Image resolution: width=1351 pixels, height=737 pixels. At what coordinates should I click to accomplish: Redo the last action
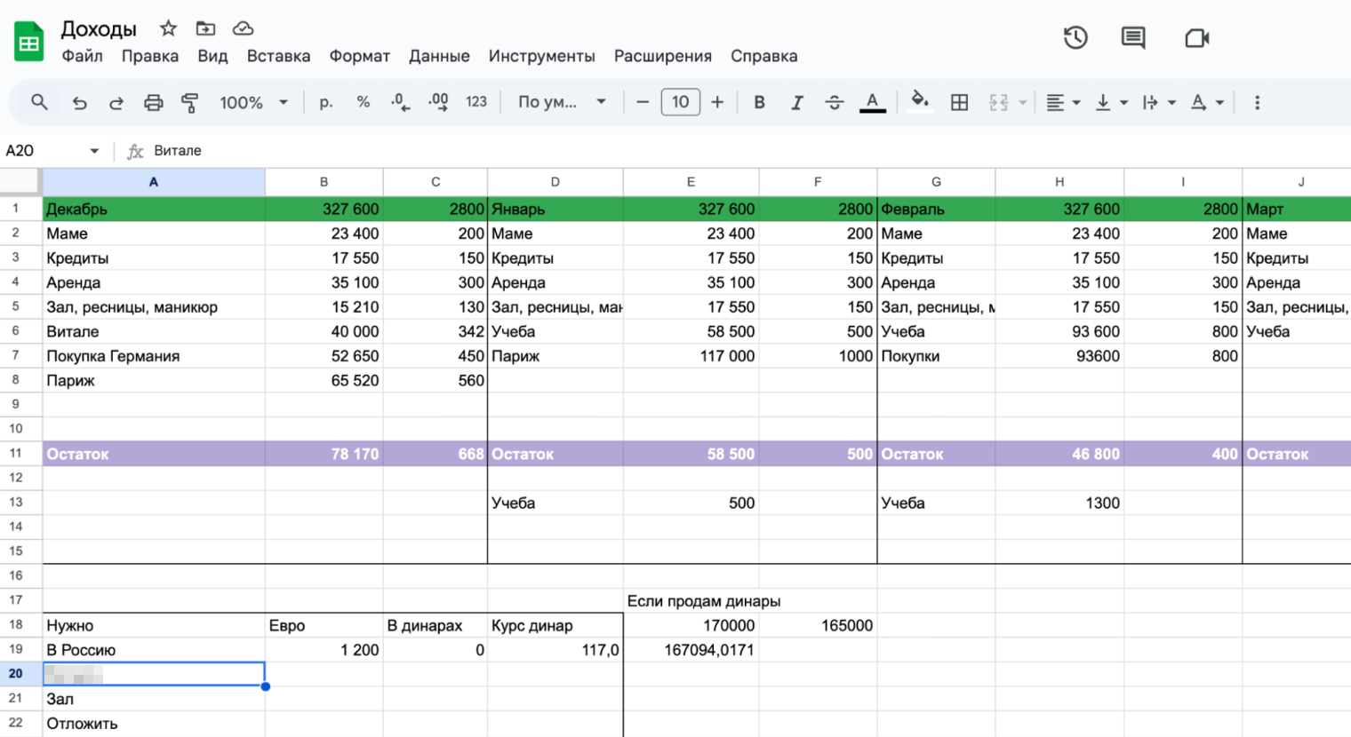tap(116, 102)
